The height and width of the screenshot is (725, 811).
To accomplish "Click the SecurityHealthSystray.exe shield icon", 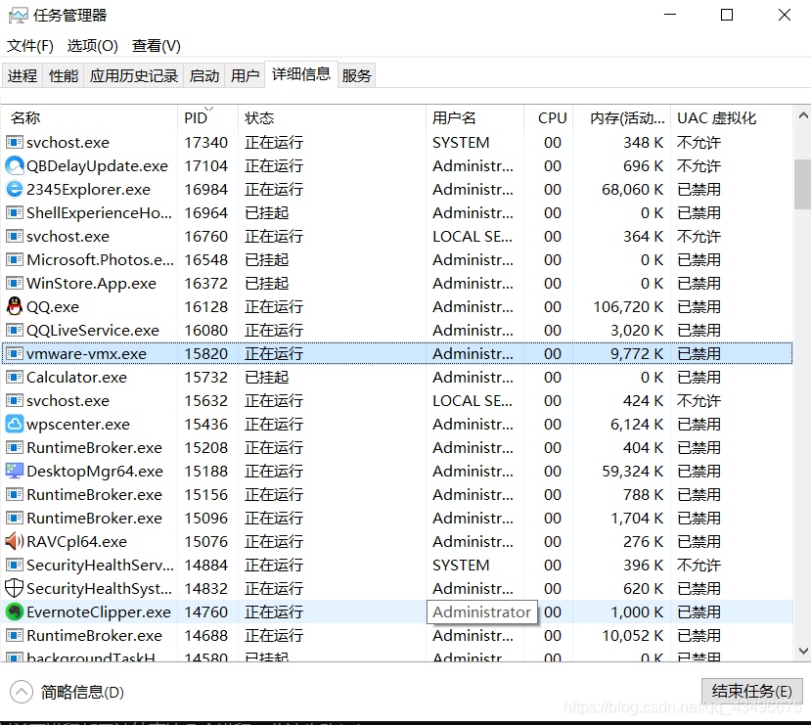I will [14, 588].
